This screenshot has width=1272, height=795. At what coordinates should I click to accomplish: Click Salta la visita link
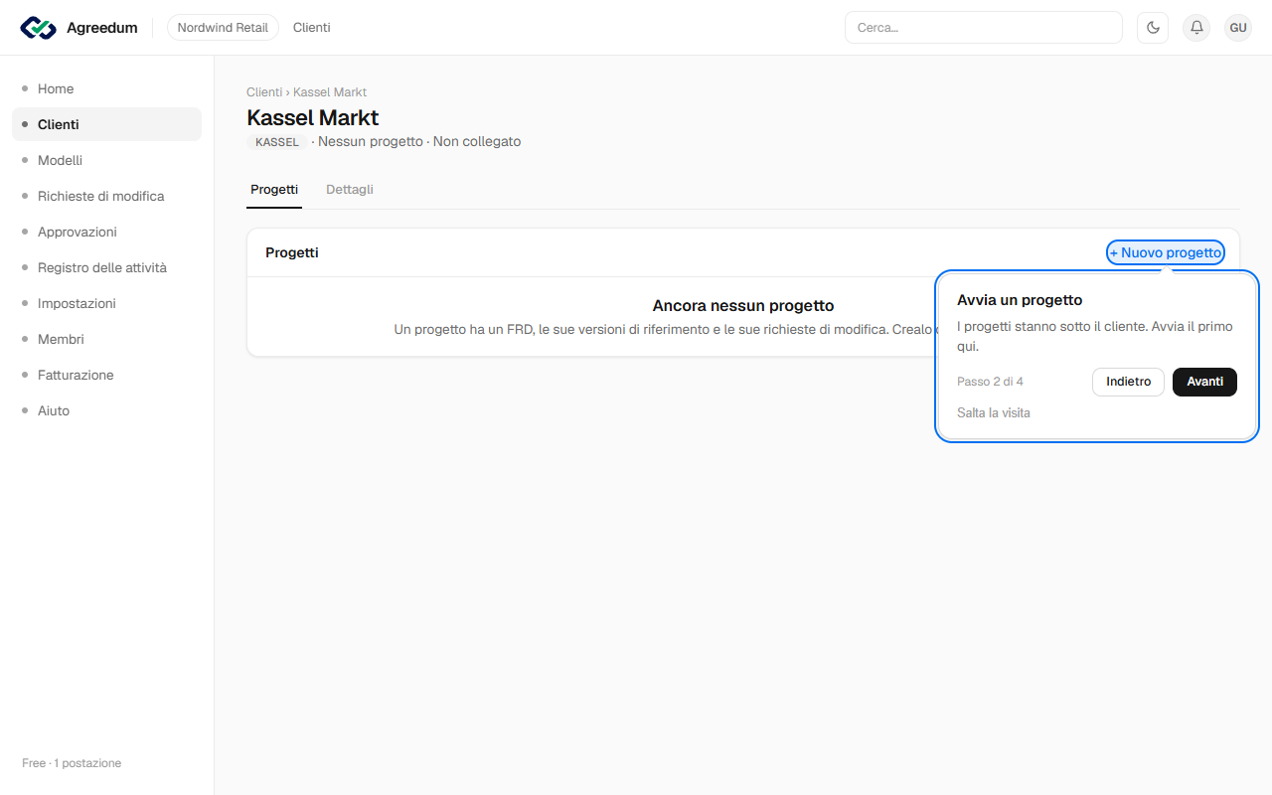pyautogui.click(x=994, y=412)
